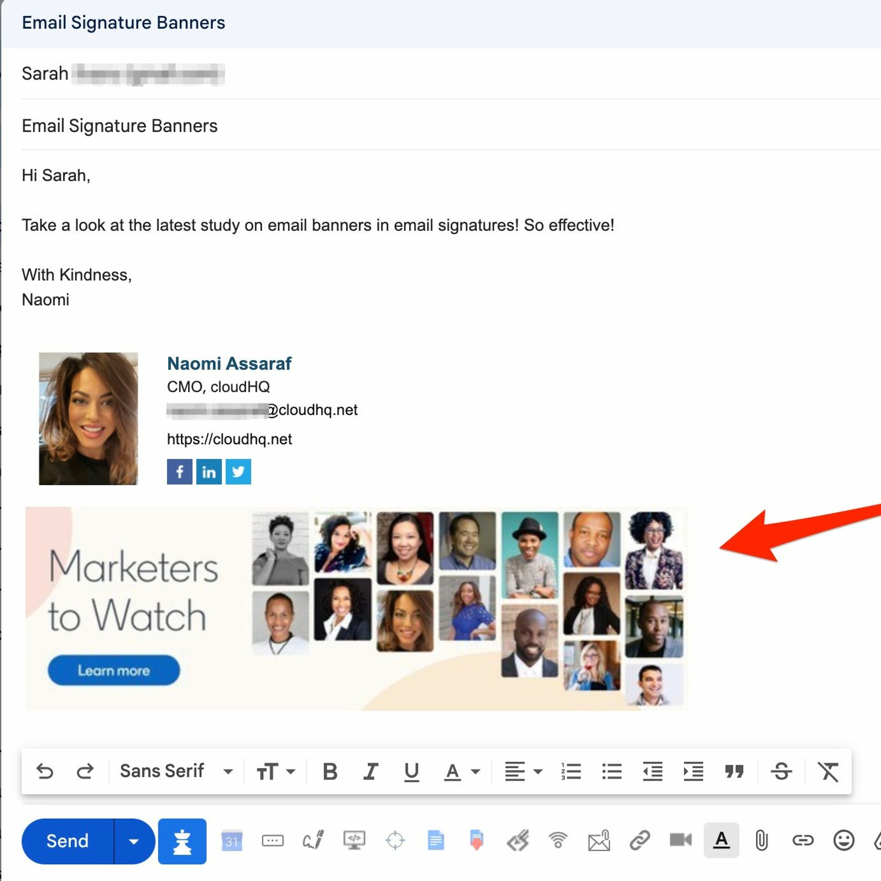Toggle the formatting options A button
The height and width of the screenshot is (881, 881).
point(721,840)
